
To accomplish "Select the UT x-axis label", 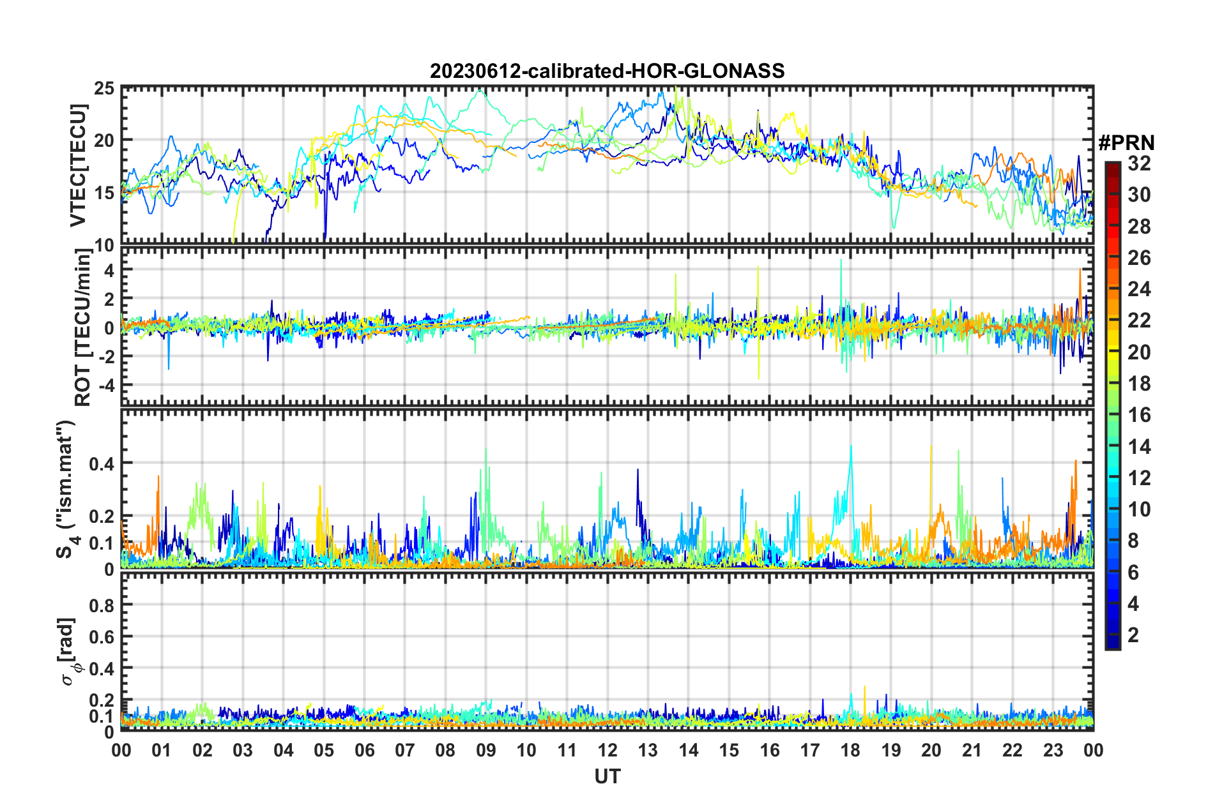I will [x=607, y=776].
